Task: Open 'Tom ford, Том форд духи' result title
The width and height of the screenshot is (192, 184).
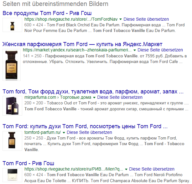Action: [93, 92]
